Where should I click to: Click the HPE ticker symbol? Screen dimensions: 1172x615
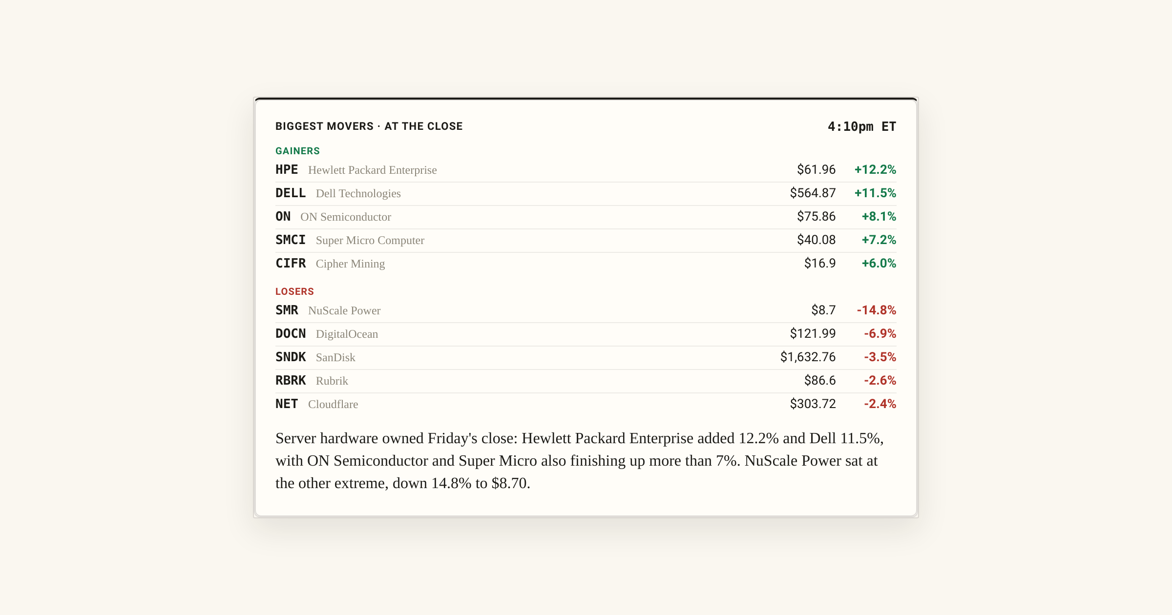click(x=287, y=170)
